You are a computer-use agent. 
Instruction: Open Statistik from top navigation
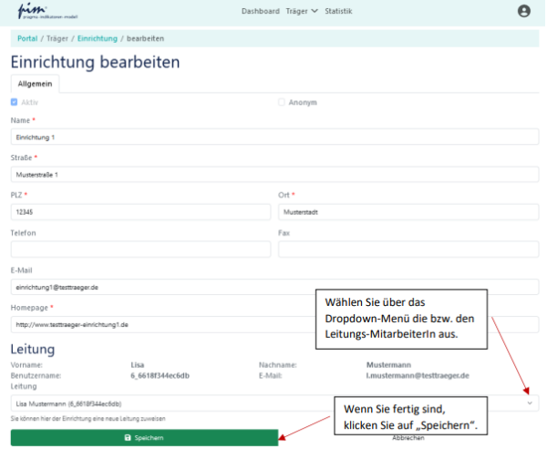click(x=338, y=11)
